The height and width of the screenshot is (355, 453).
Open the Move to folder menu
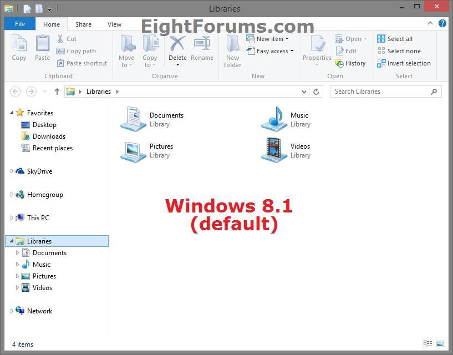pos(126,50)
